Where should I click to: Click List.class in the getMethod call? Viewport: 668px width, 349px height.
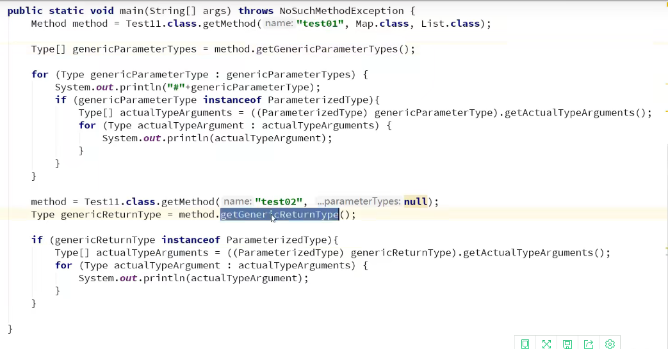pyautogui.click(x=450, y=24)
